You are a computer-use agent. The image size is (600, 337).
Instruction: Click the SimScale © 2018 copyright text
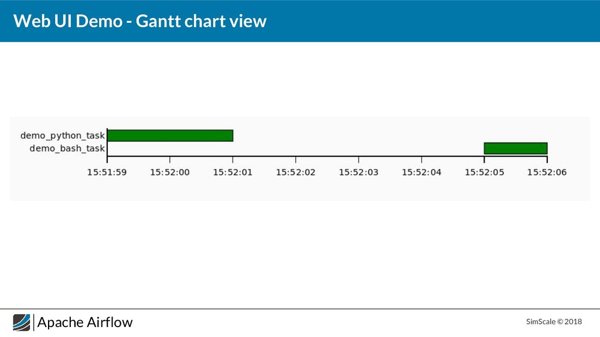(554, 322)
